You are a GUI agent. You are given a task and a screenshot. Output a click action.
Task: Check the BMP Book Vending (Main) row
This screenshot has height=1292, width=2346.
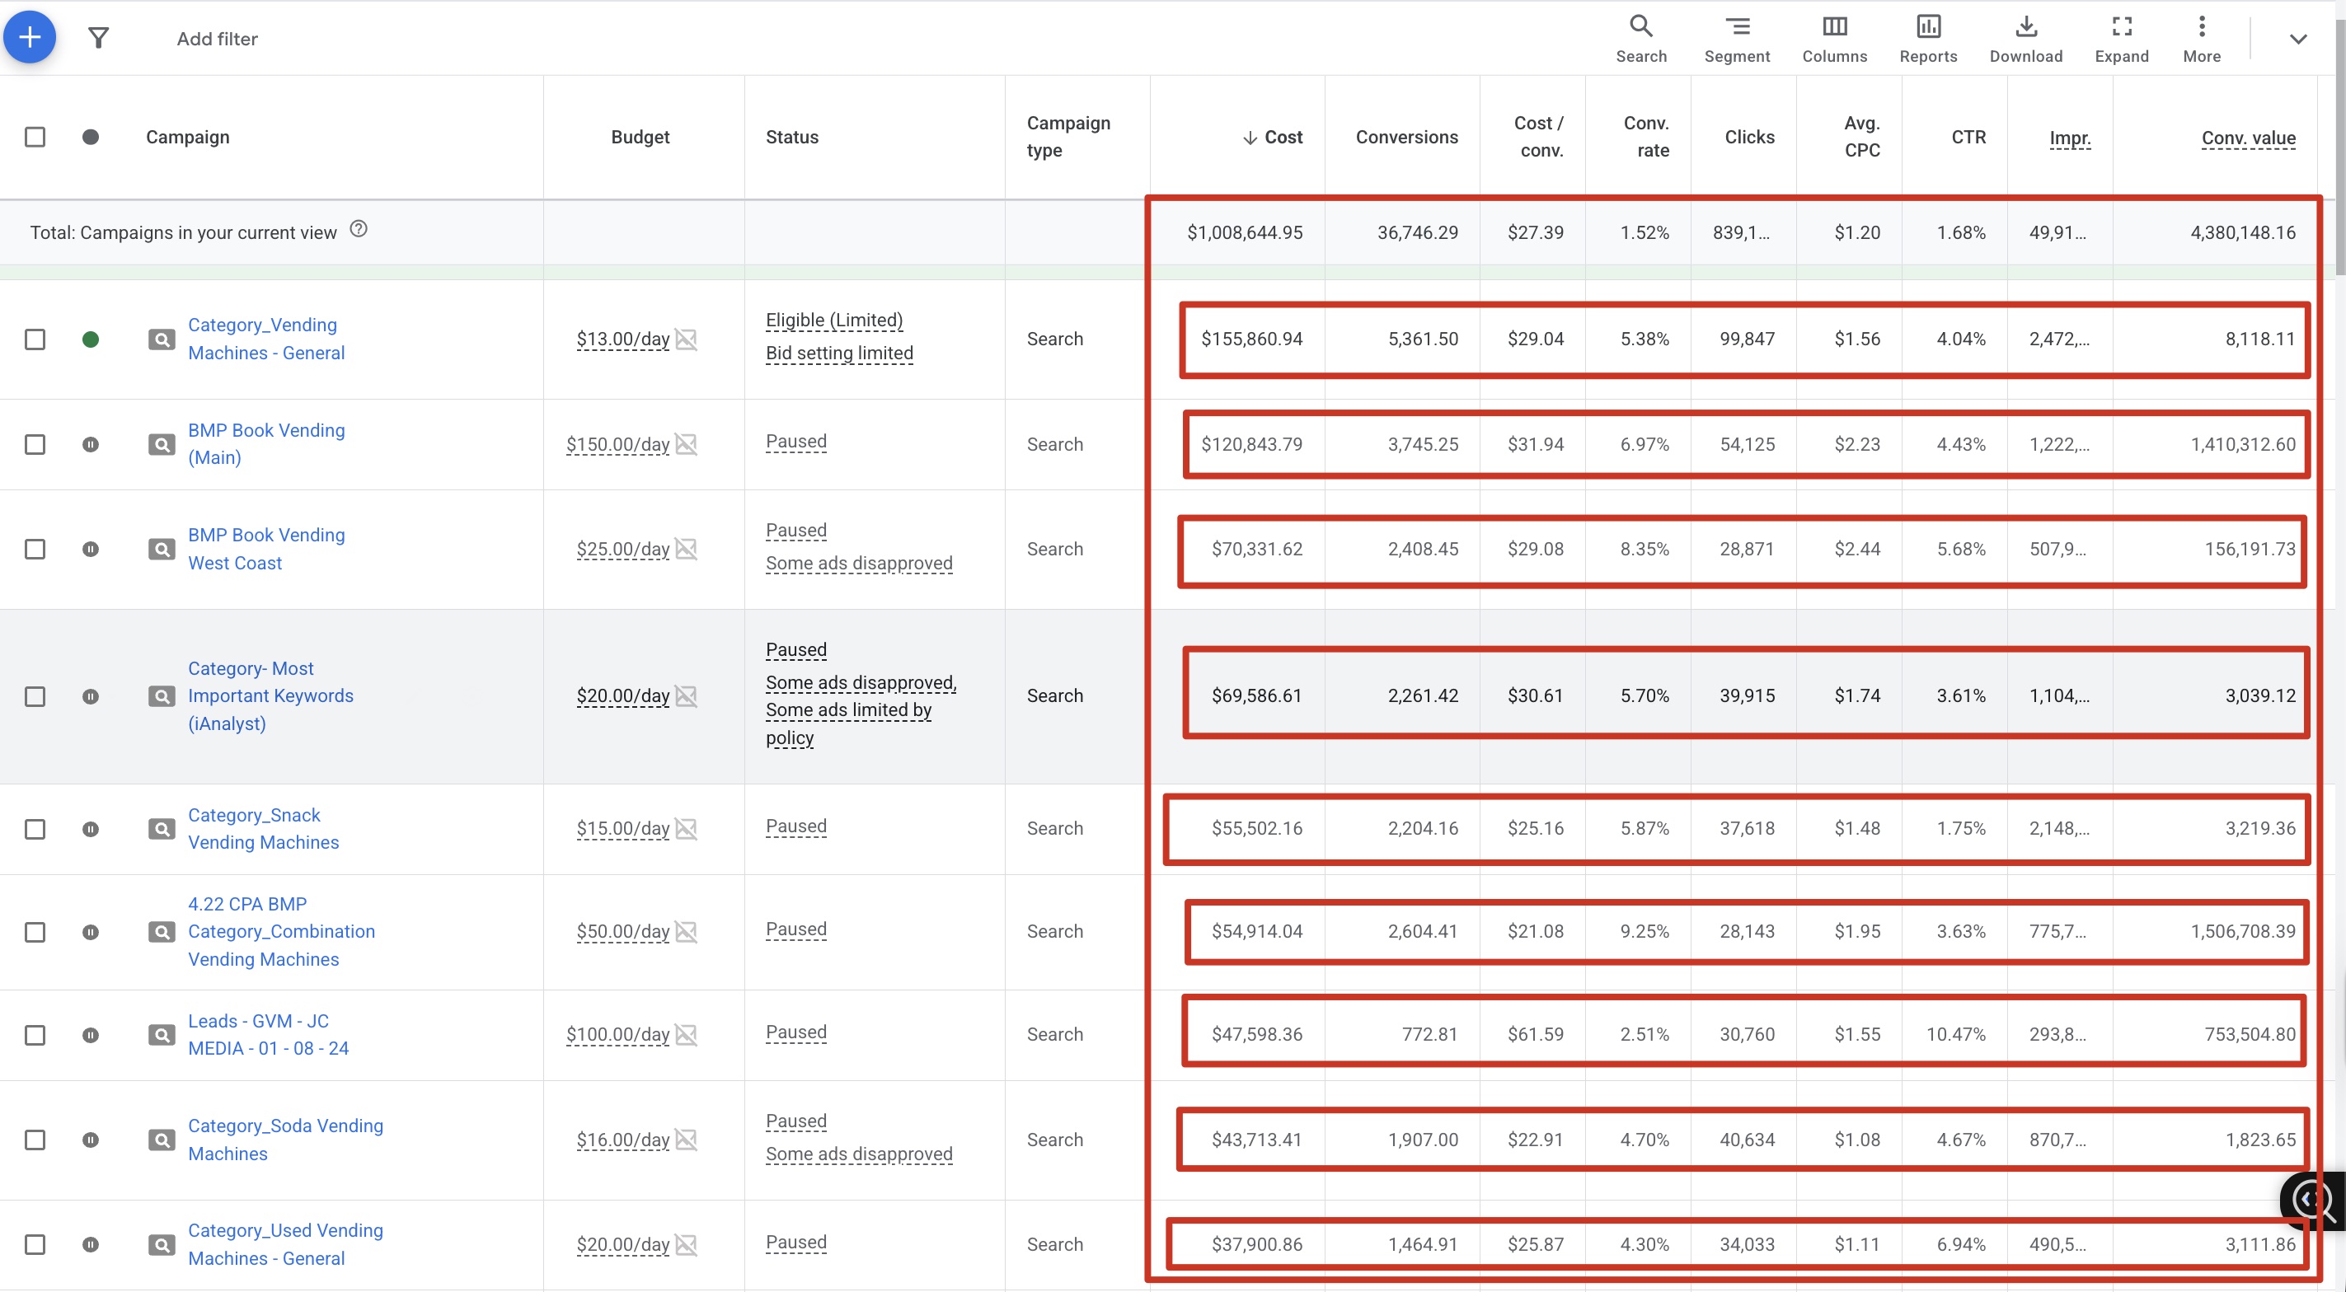35,444
